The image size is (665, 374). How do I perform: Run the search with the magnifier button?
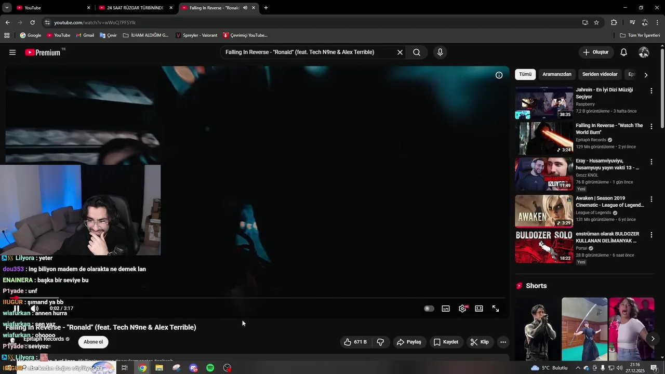click(x=417, y=52)
